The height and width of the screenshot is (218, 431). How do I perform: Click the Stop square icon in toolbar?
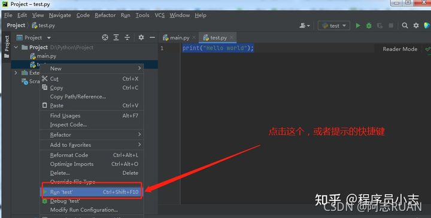coord(390,26)
